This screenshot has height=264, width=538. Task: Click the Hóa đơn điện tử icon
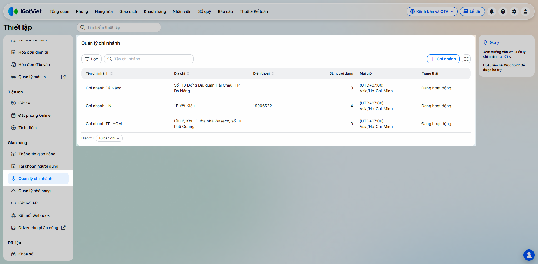[x=13, y=52]
